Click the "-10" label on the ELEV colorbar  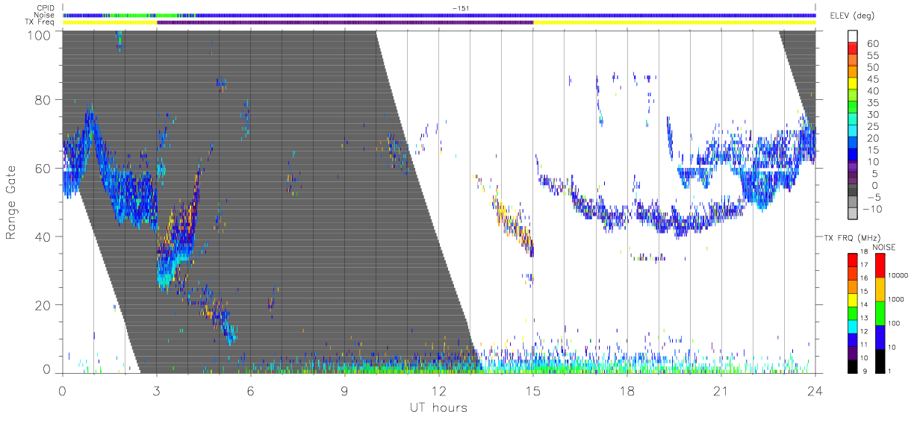[873, 210]
